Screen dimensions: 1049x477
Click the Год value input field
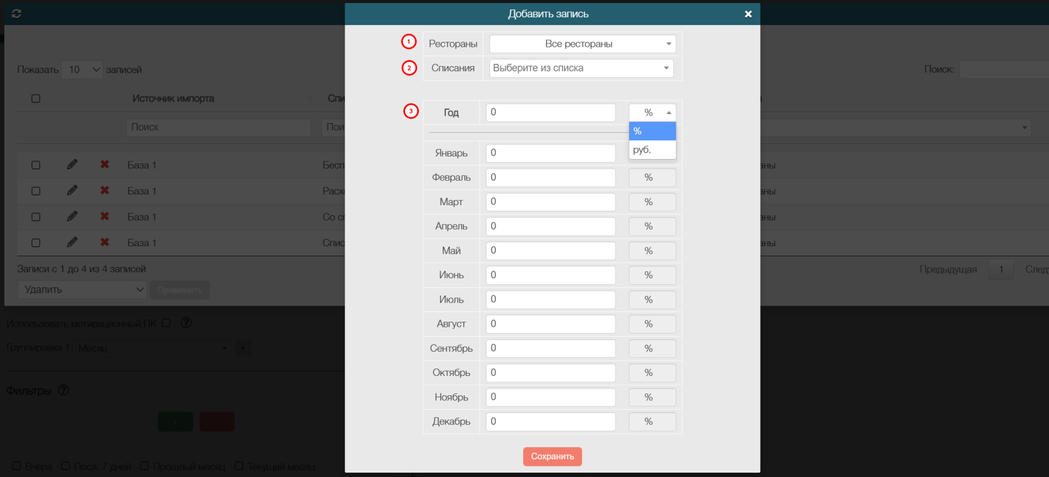click(550, 112)
